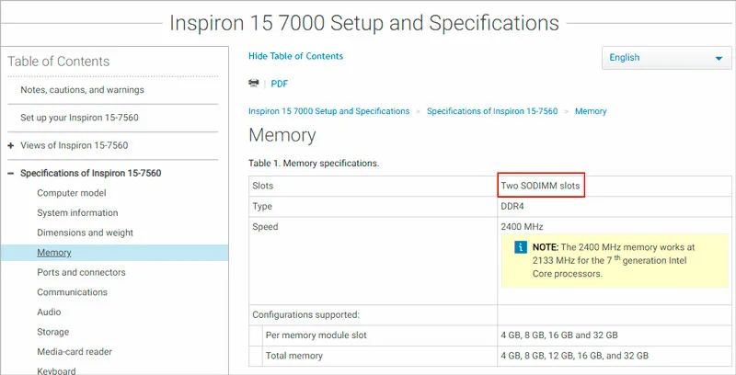Open the PDF link
This screenshot has height=375, width=736.
click(x=280, y=84)
